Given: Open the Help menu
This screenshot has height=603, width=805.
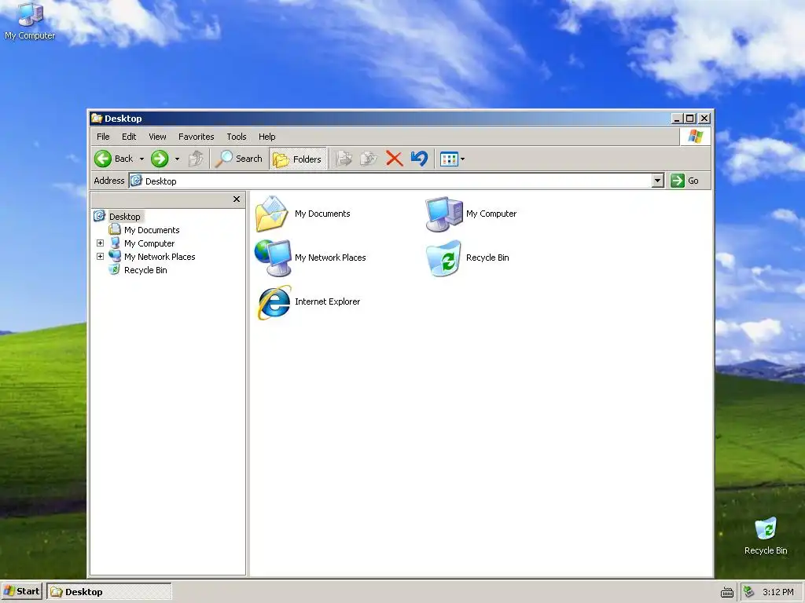Looking at the screenshot, I should tap(267, 137).
